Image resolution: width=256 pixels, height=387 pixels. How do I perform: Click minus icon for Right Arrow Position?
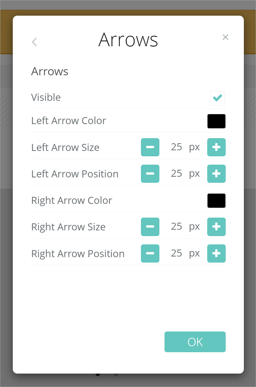point(150,254)
